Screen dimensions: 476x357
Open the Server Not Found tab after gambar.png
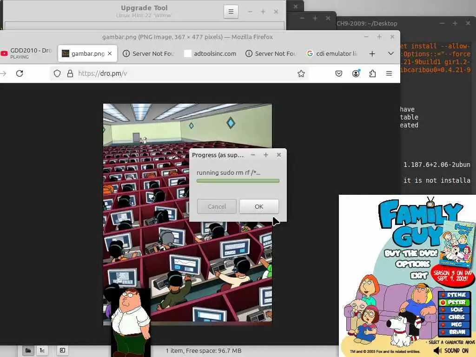tap(149, 53)
